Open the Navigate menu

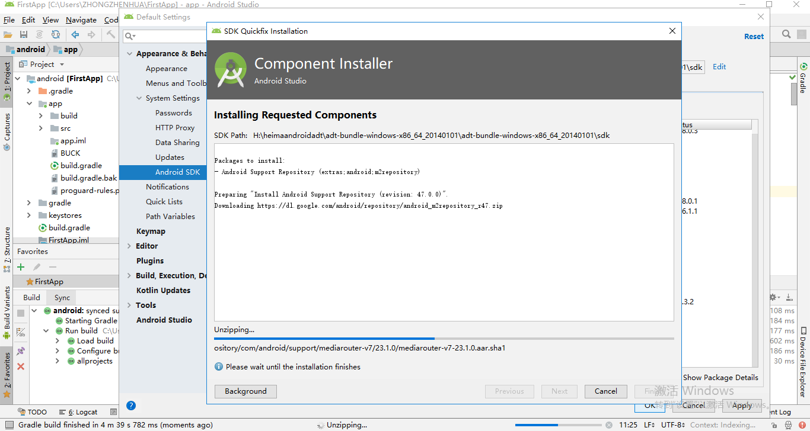point(81,20)
